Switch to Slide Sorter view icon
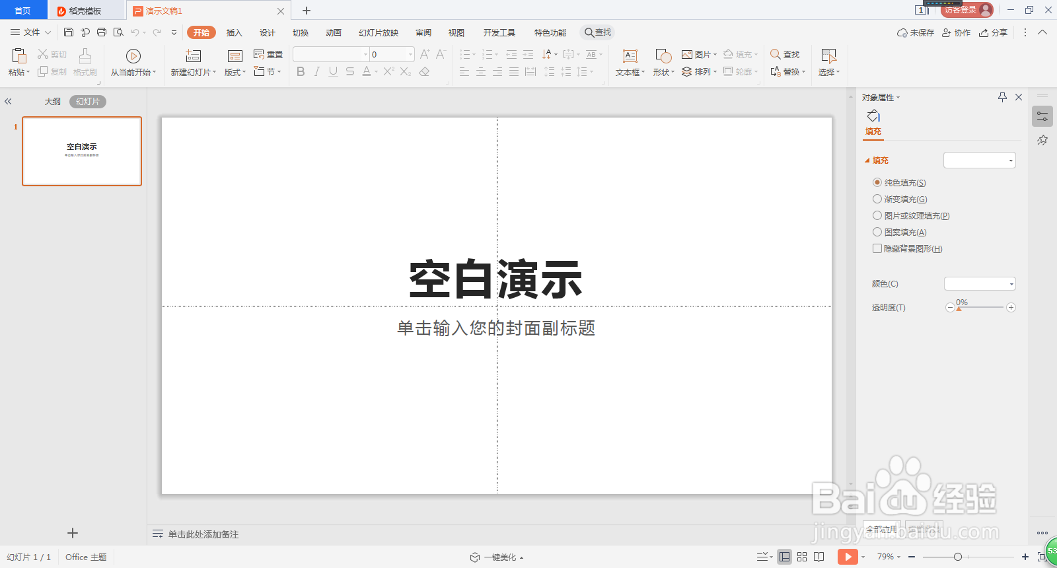The width and height of the screenshot is (1057, 568). click(802, 557)
